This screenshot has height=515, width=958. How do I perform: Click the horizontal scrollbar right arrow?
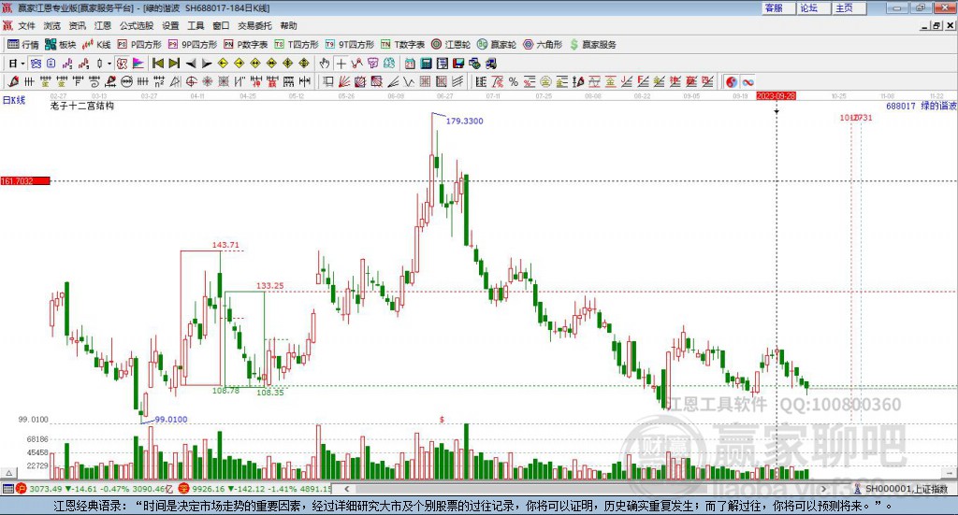point(823,489)
